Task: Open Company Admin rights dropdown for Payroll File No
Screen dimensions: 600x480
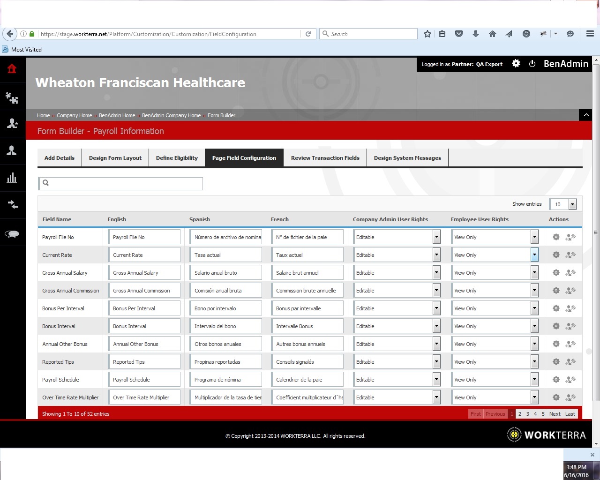Action: coord(397,237)
